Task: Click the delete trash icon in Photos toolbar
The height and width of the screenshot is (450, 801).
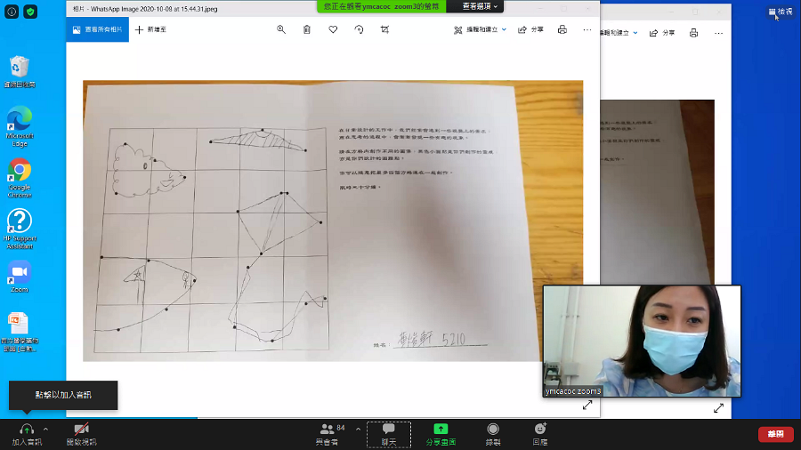Action: point(306,29)
